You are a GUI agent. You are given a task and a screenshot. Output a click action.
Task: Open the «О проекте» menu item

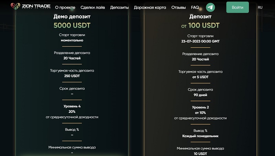point(65,7)
